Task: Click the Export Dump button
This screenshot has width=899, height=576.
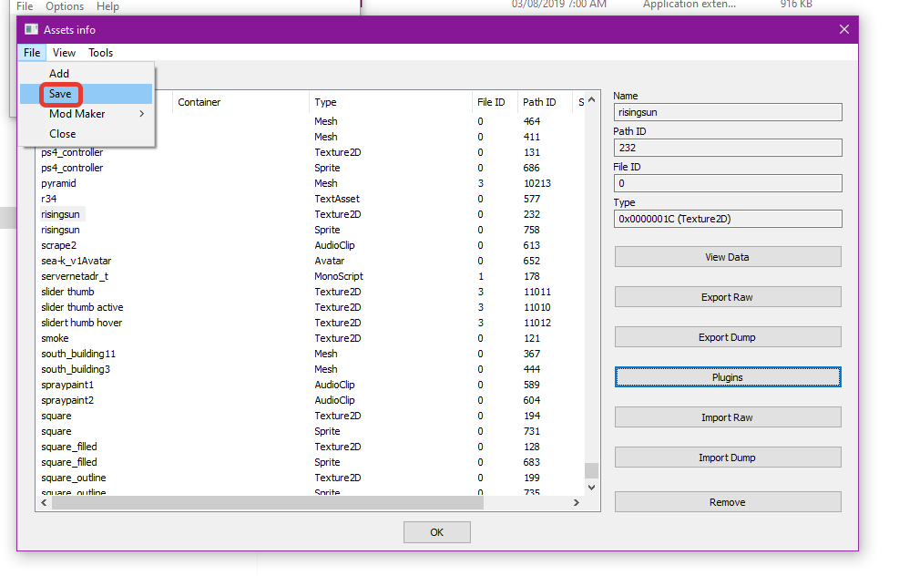Action: (728, 337)
